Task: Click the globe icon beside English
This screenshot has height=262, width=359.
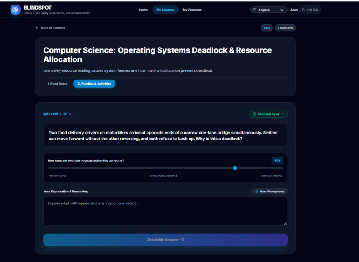Action: [254, 10]
